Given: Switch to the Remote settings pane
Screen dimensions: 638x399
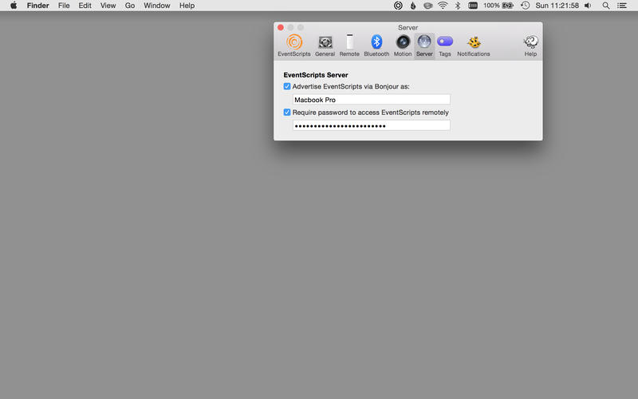Looking at the screenshot, I should coord(349,45).
